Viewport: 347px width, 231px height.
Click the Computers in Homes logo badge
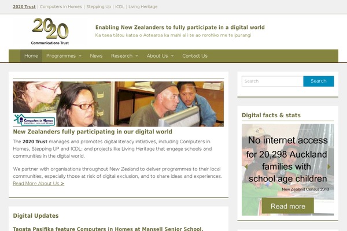35,120
